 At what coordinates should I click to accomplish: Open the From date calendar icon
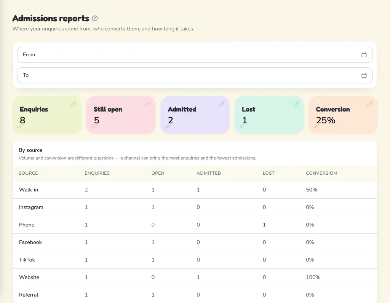(364, 55)
